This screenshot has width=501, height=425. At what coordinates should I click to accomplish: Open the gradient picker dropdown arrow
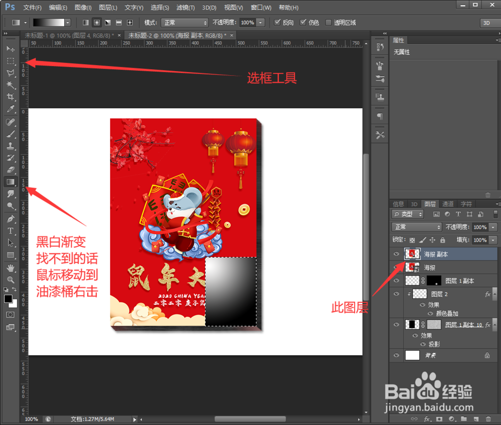tap(68, 23)
